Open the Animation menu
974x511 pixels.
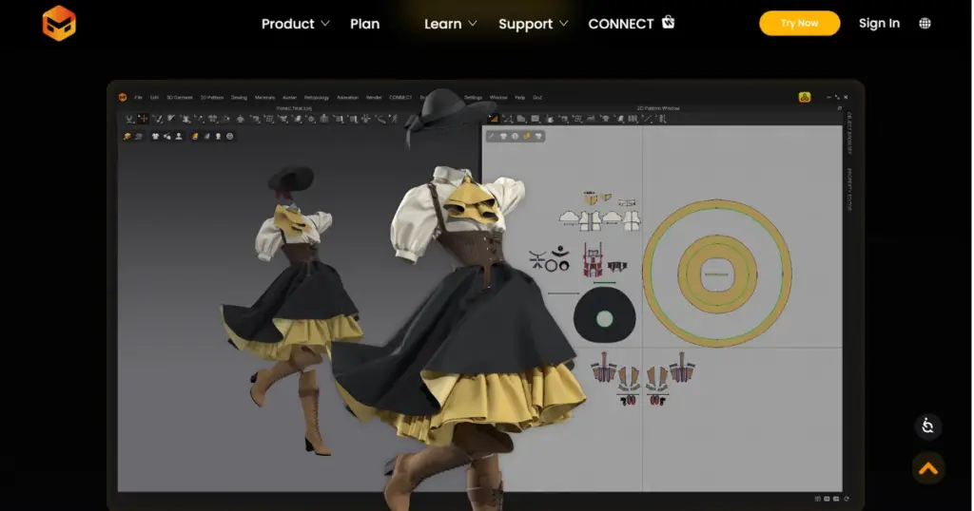[x=347, y=98]
